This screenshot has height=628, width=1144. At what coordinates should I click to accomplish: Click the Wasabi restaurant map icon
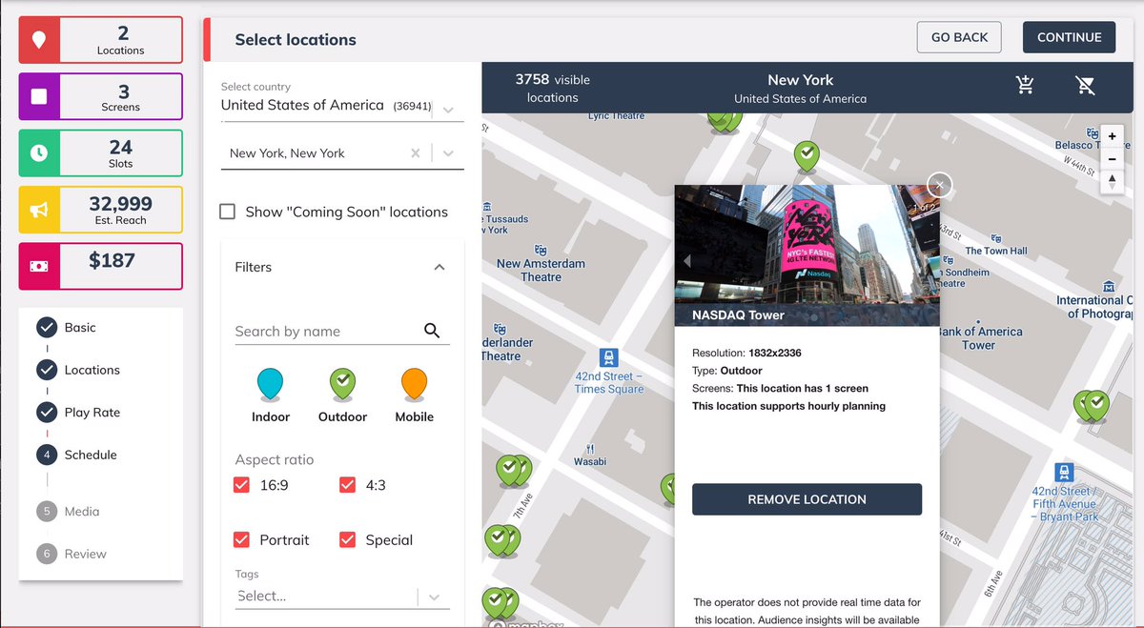tap(590, 448)
